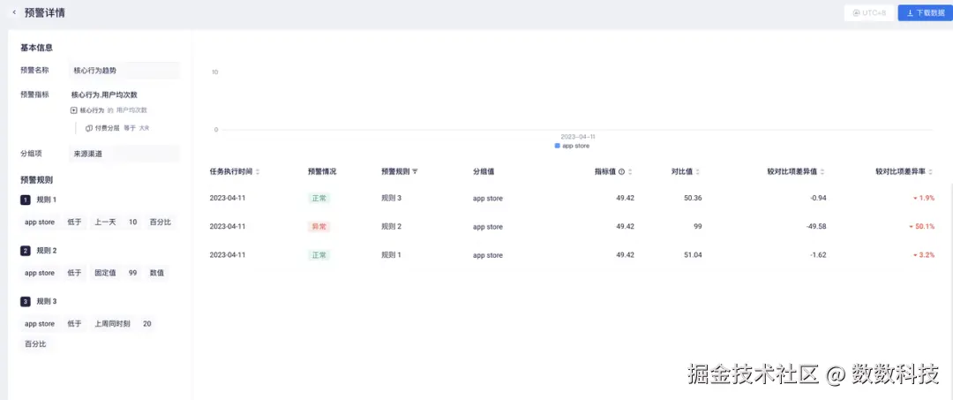Viewport: 953px width, 400px height.
Task: Click the -0.94 difference value
Action: [817, 198]
